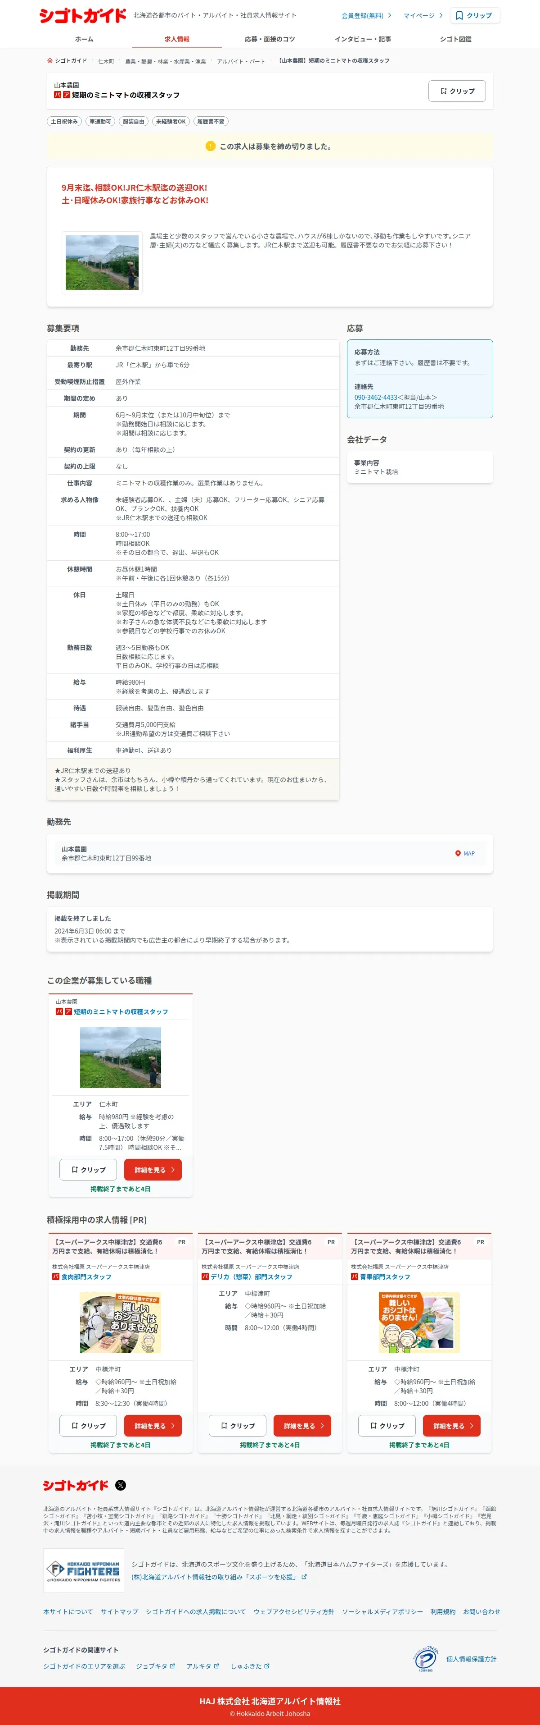This screenshot has width=540, height=1725.
Task: Clip the job using the title-bar クリップ button
Action: [x=457, y=91]
